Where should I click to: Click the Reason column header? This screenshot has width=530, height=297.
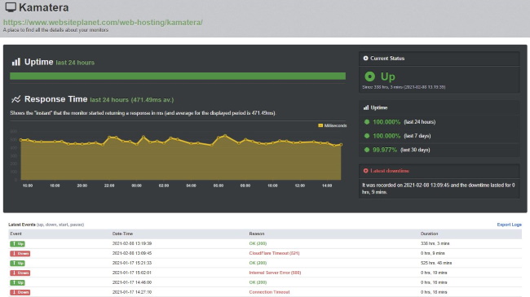pyautogui.click(x=257, y=234)
